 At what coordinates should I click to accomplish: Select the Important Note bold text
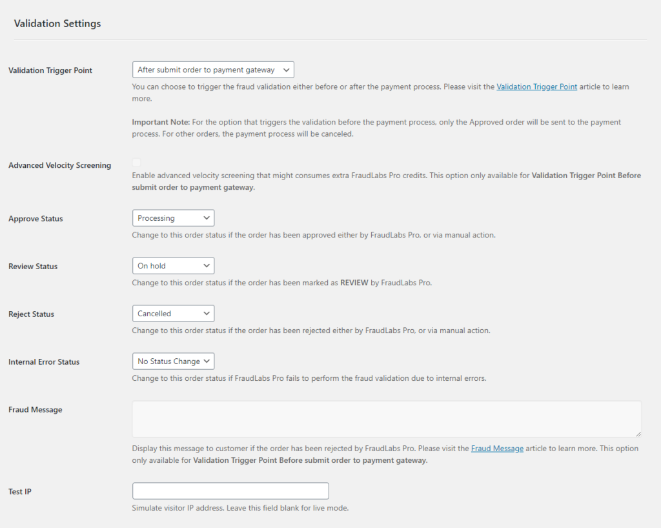[x=161, y=122]
